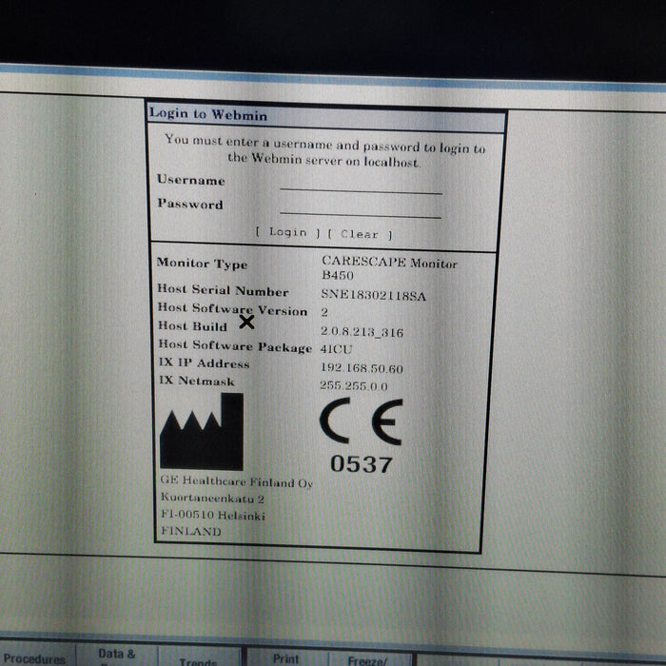The height and width of the screenshot is (666, 666).
Task: Click the manufacturer factory icon
Action: (202, 432)
